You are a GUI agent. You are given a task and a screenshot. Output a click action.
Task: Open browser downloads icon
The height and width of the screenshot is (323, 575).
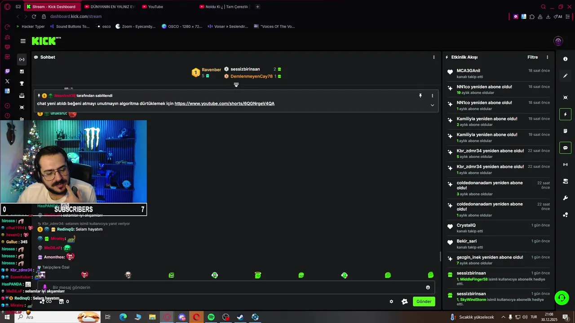click(x=548, y=17)
